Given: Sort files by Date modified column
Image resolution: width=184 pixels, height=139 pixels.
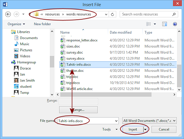Looking at the screenshot, I should pyautogui.click(x=121, y=32).
